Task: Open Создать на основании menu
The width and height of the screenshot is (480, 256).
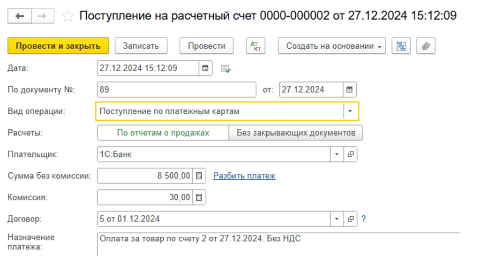Action: click(x=332, y=46)
